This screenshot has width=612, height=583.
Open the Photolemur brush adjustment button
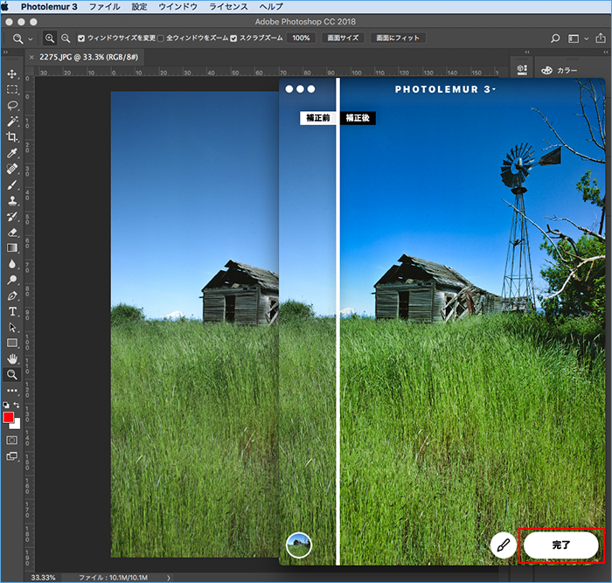coord(504,545)
